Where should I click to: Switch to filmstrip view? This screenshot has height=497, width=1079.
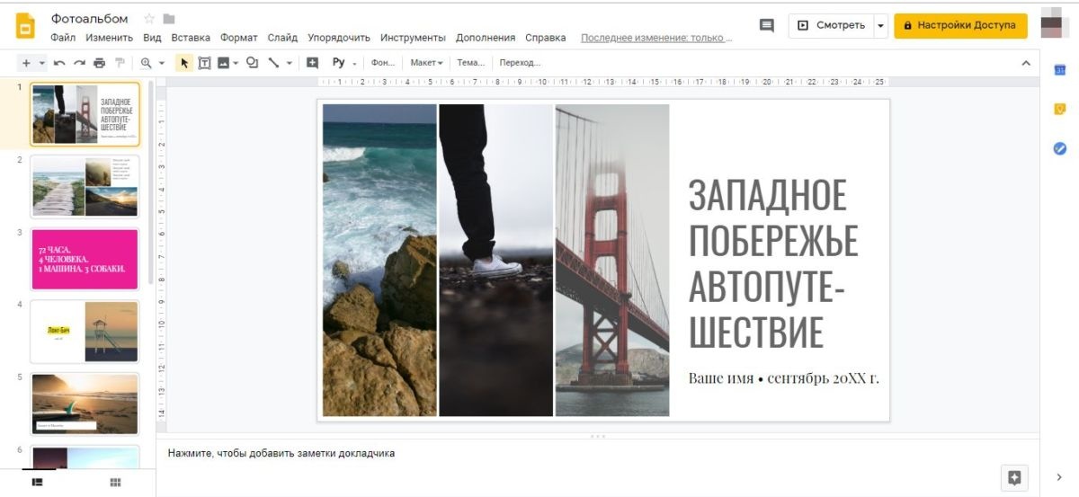click(38, 483)
